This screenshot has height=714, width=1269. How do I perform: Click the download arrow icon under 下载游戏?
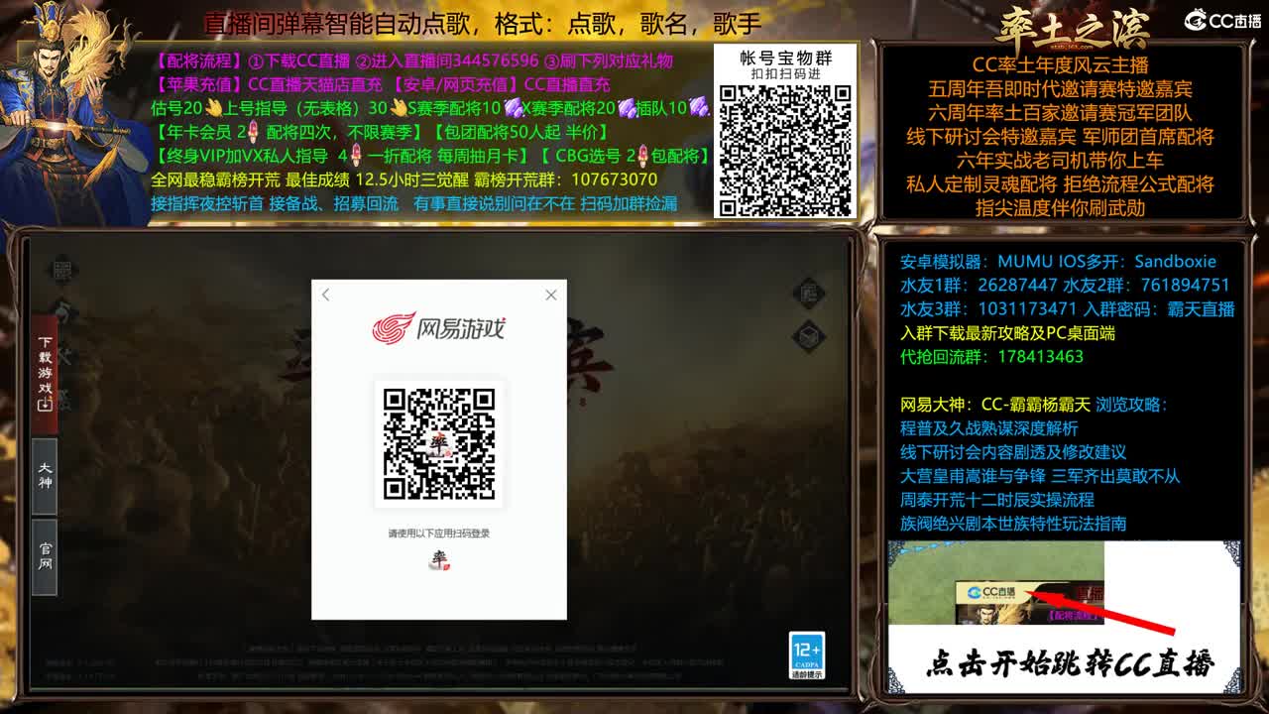click(45, 405)
